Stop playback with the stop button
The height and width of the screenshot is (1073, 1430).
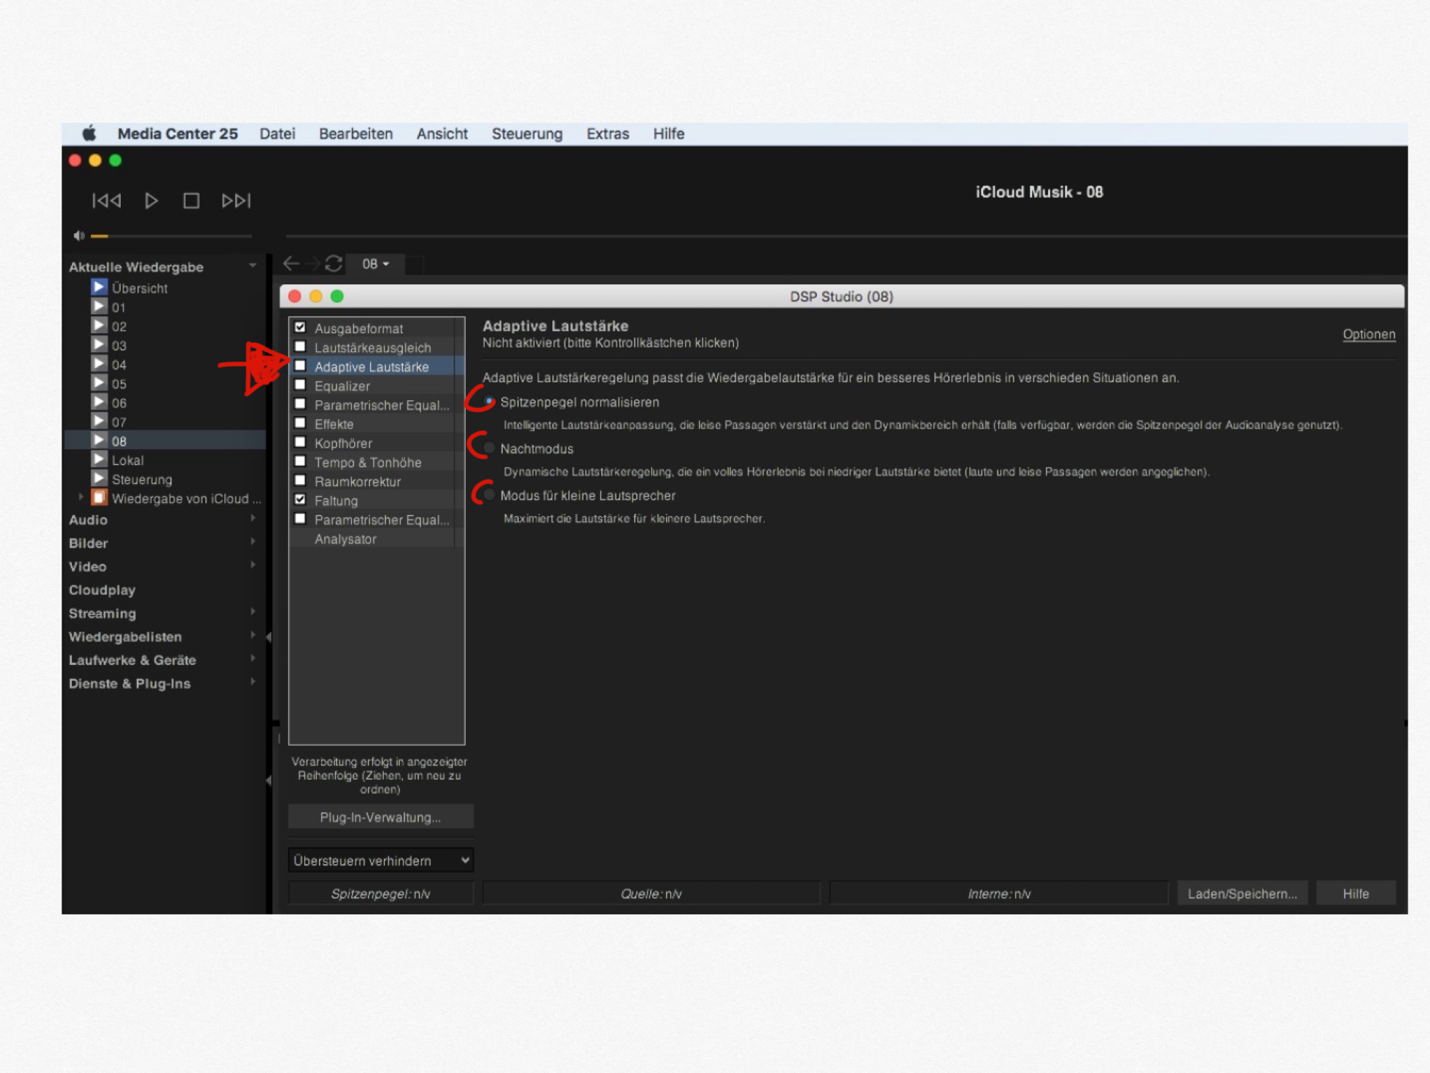191,200
